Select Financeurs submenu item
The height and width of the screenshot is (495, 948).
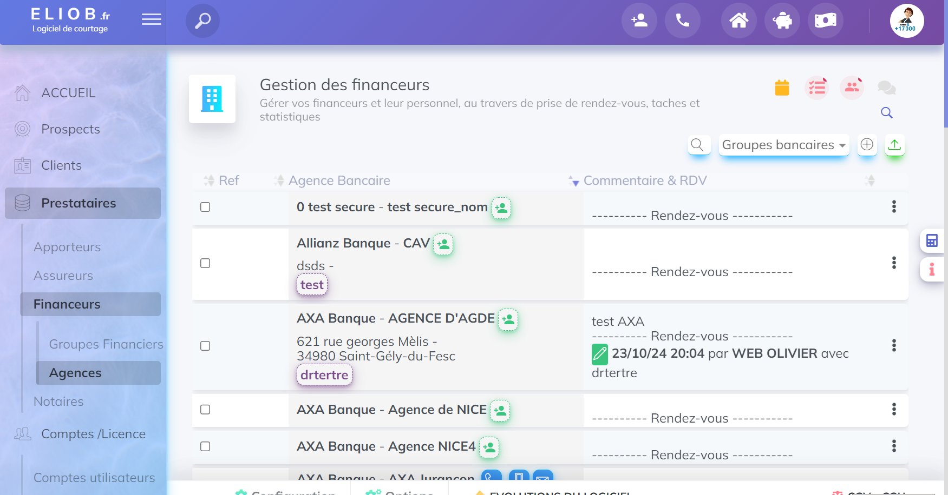[90, 304]
